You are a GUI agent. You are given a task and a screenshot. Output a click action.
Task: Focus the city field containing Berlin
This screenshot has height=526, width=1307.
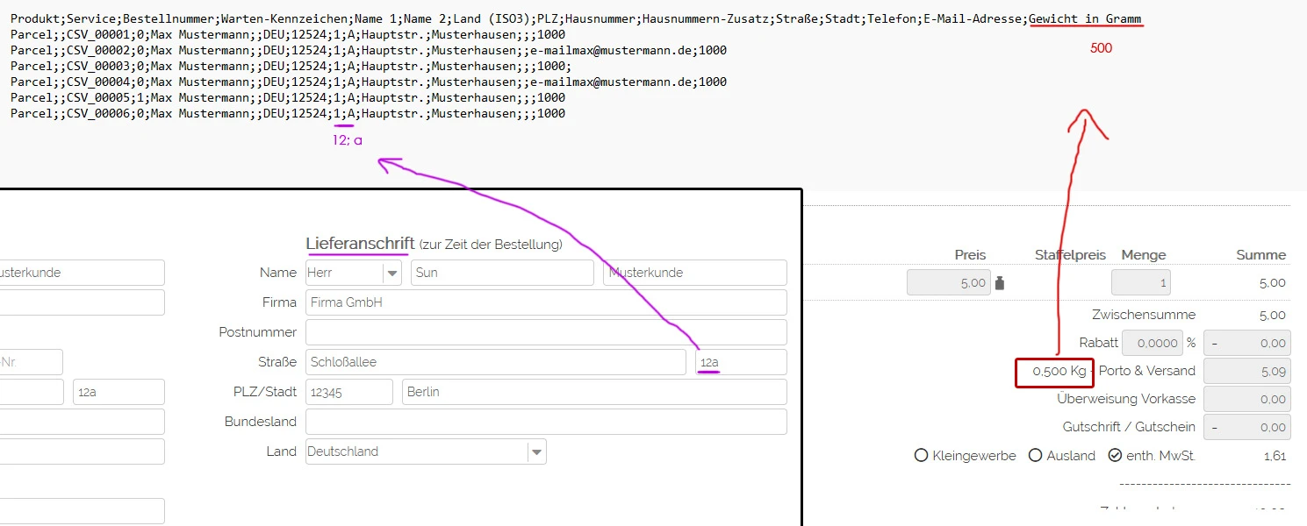(x=593, y=392)
